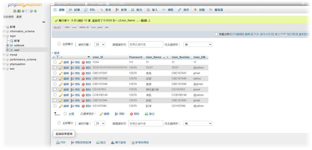Open the bottom sort by key dropdown
312x150 pixels.
pos(198,123)
